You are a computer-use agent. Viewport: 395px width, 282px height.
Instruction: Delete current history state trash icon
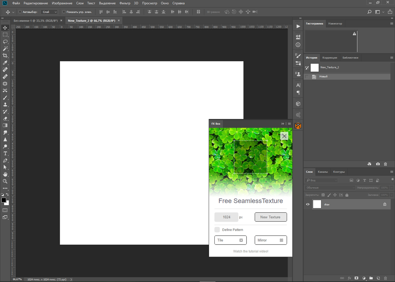tap(385, 164)
